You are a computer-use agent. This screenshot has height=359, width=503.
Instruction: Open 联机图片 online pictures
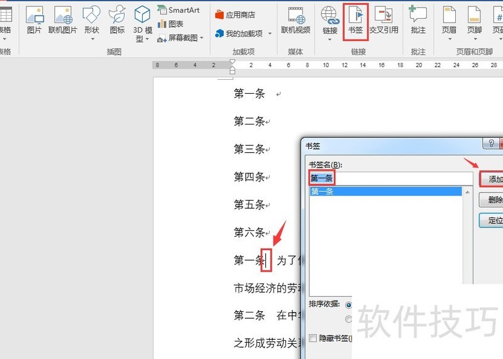click(x=62, y=20)
